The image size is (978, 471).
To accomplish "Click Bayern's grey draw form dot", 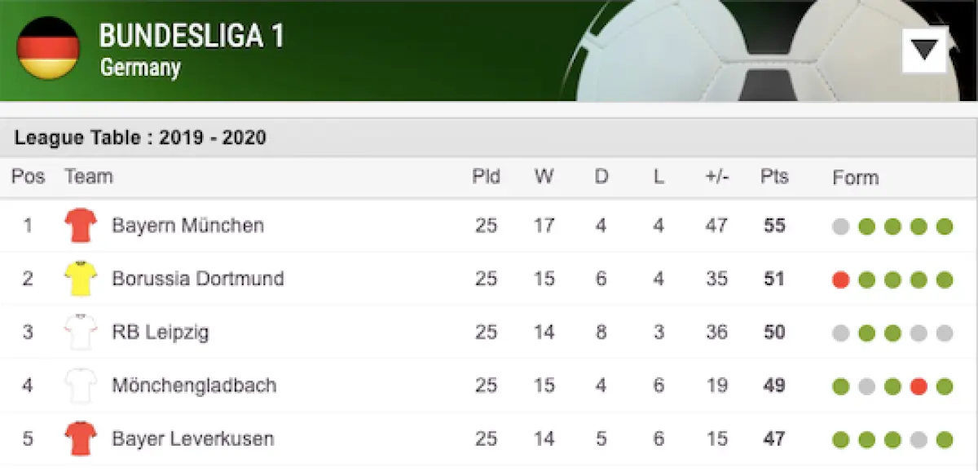I will [841, 227].
